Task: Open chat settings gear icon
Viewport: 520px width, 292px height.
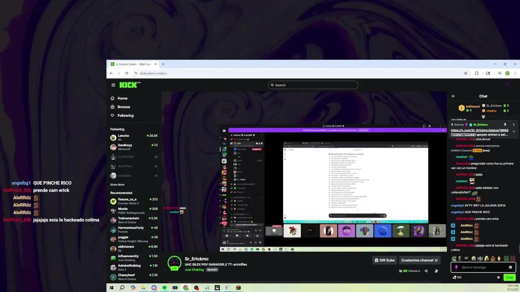Action: tap(498, 277)
